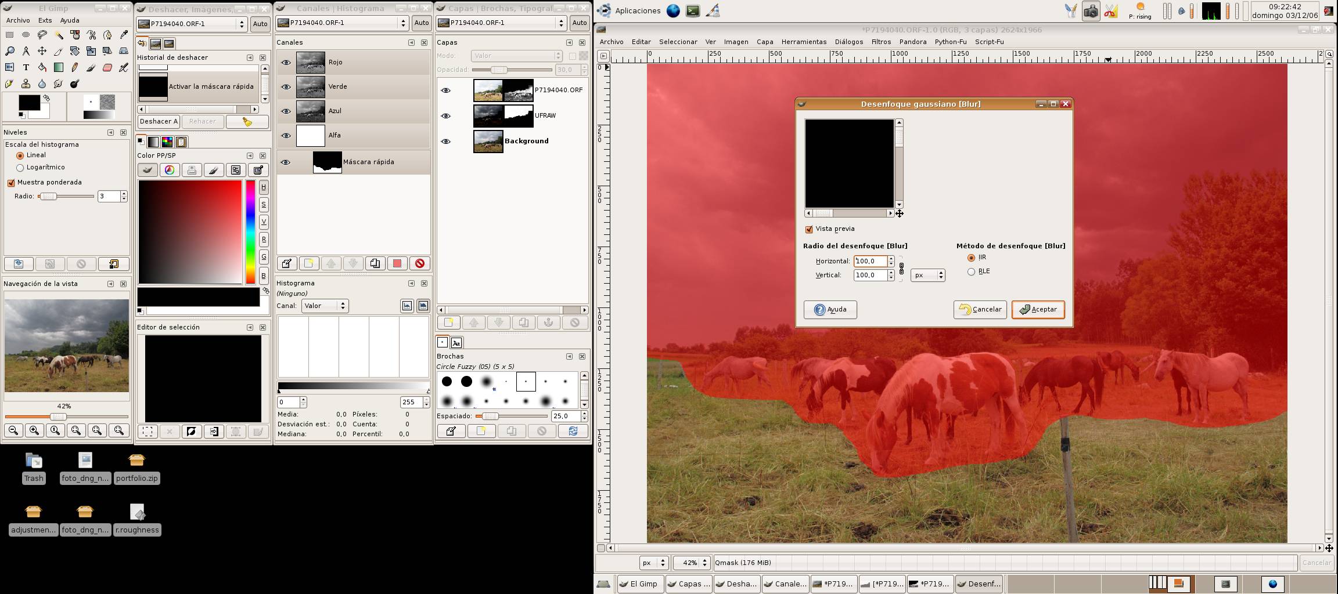
Task: Select the Measure compass tool
Action: [x=26, y=51]
